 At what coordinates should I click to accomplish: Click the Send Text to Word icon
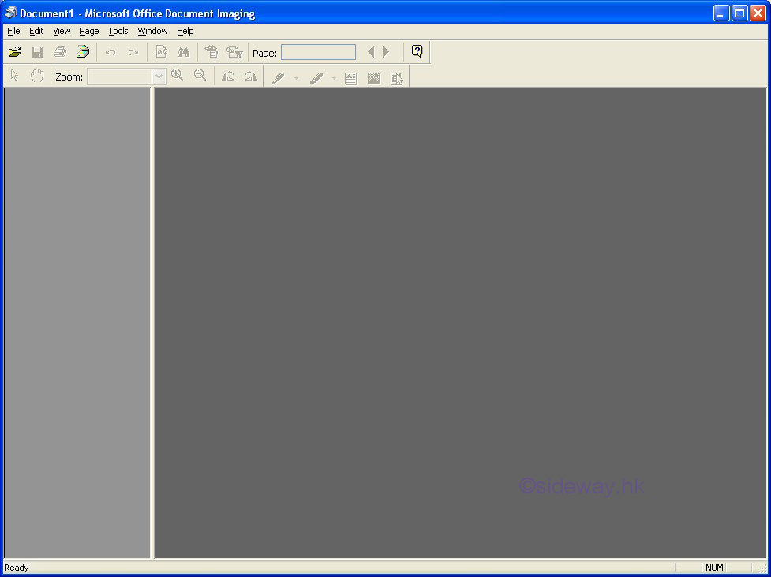234,51
